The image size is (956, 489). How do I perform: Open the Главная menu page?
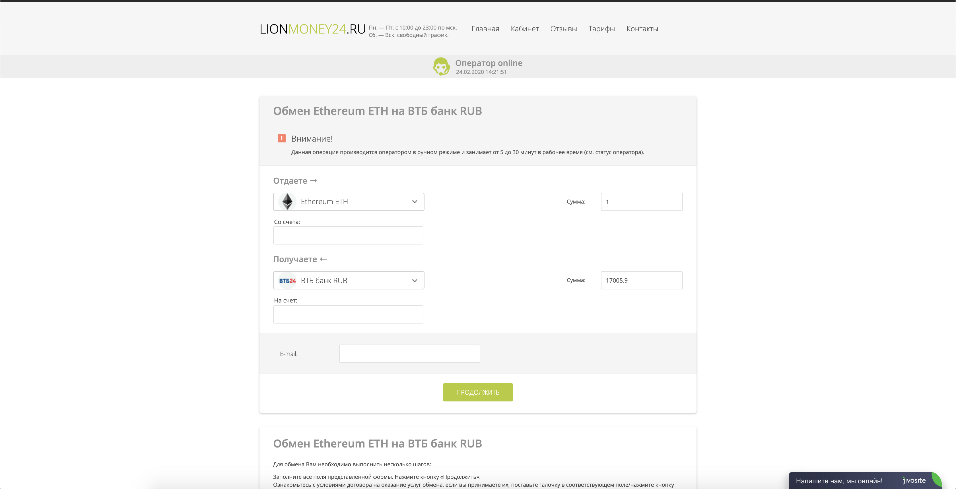click(485, 29)
